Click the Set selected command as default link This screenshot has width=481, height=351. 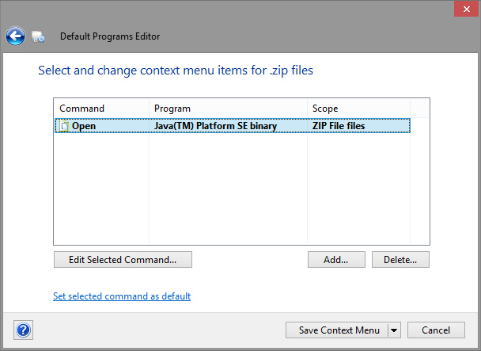[121, 296]
